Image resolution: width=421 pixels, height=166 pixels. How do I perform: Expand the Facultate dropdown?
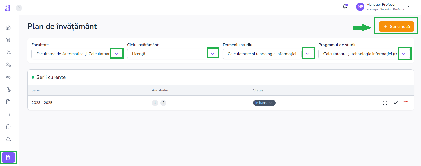[x=117, y=54]
